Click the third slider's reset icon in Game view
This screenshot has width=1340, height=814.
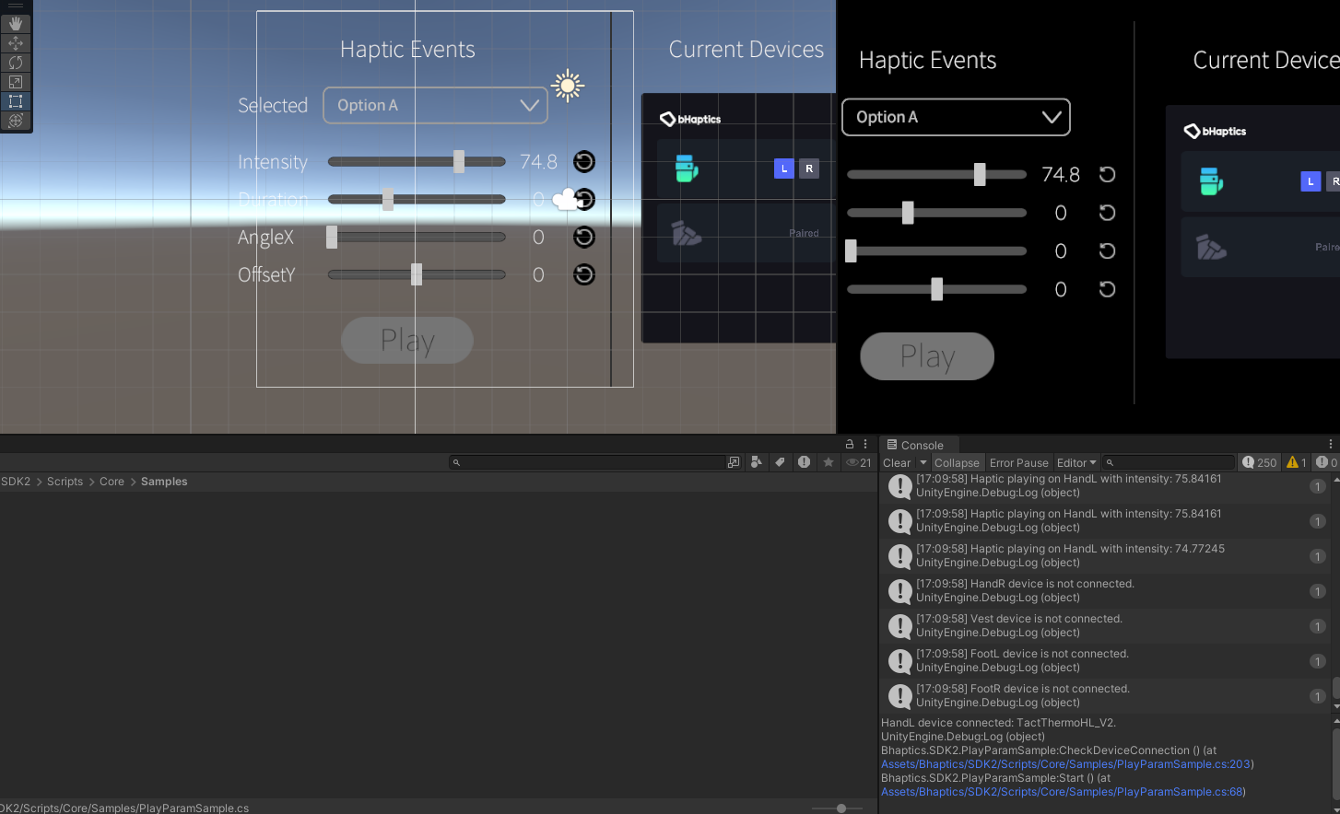pos(1108,251)
